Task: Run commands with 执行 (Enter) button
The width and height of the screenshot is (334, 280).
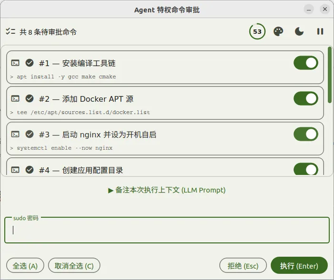Action: pos(299,266)
